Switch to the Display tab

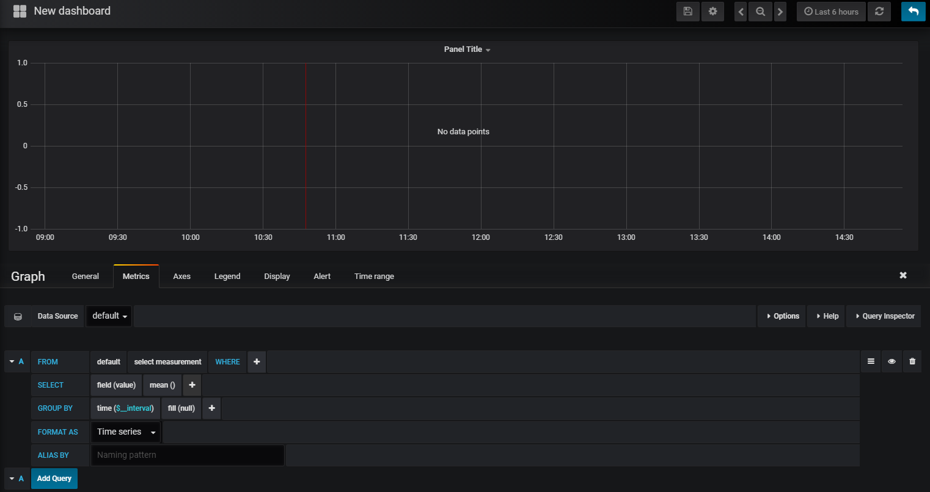coord(277,277)
